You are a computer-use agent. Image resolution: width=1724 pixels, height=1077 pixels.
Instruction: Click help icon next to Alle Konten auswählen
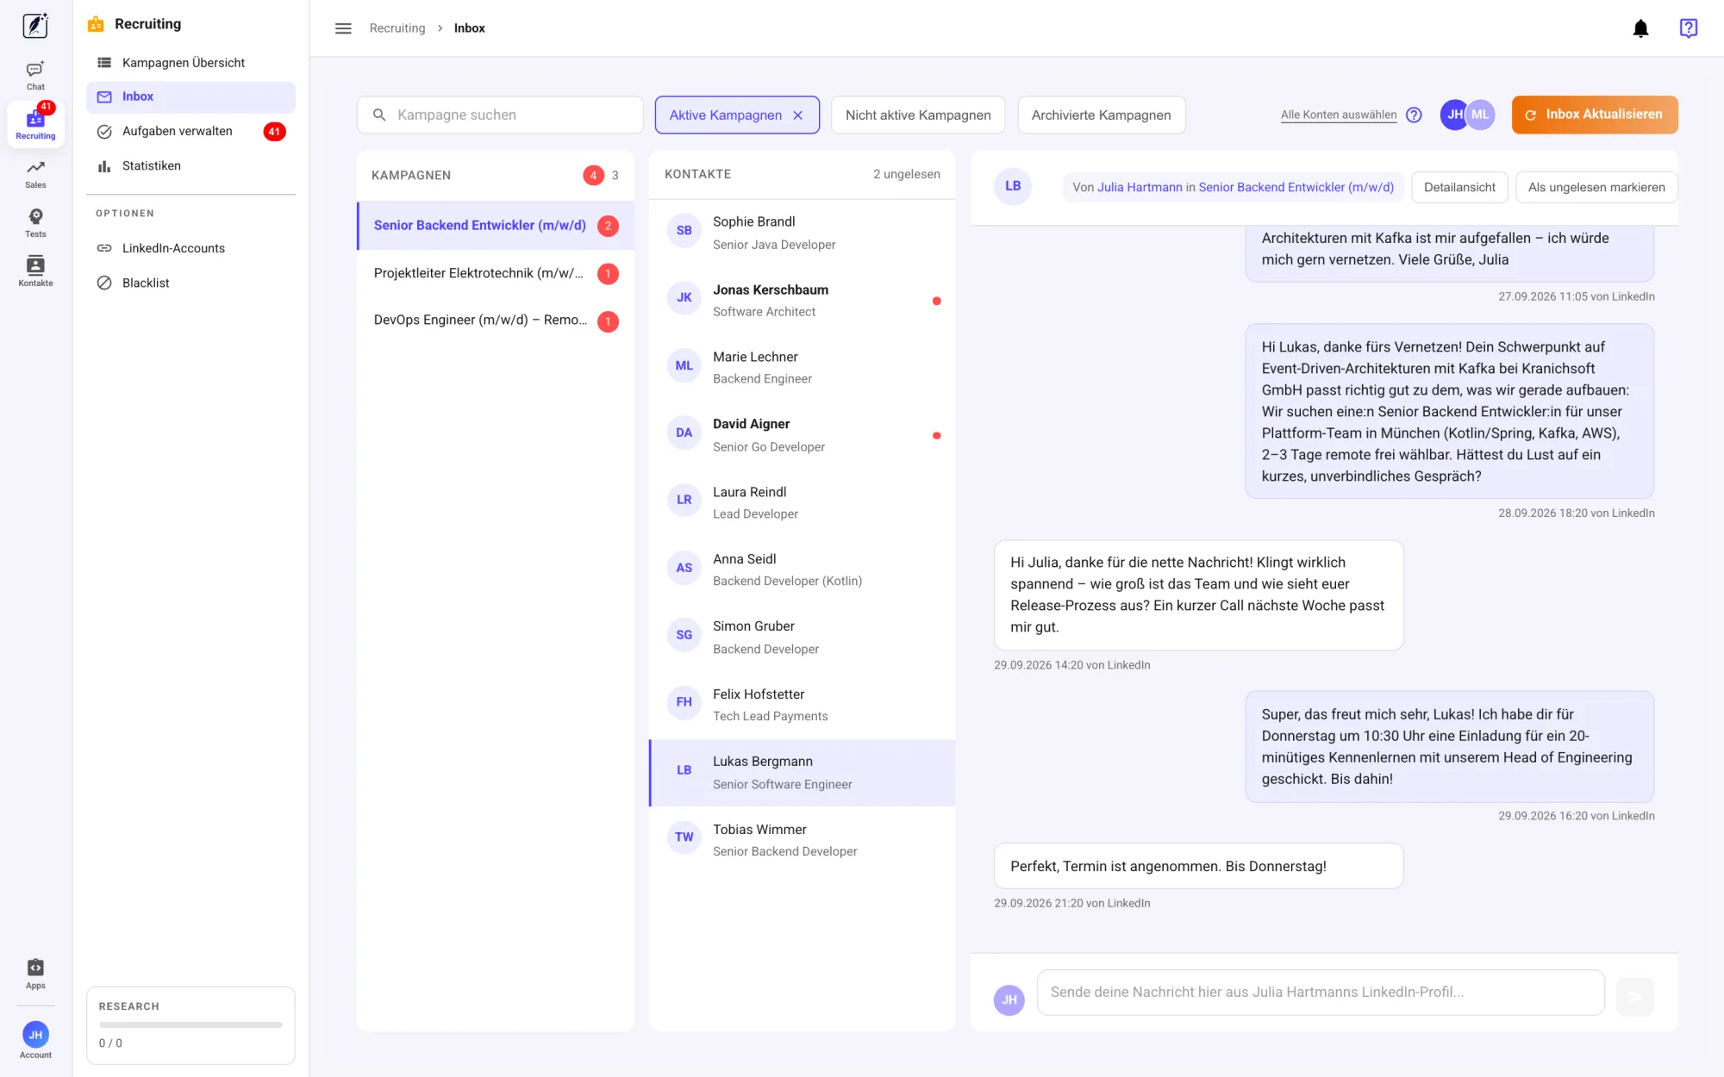click(1414, 115)
